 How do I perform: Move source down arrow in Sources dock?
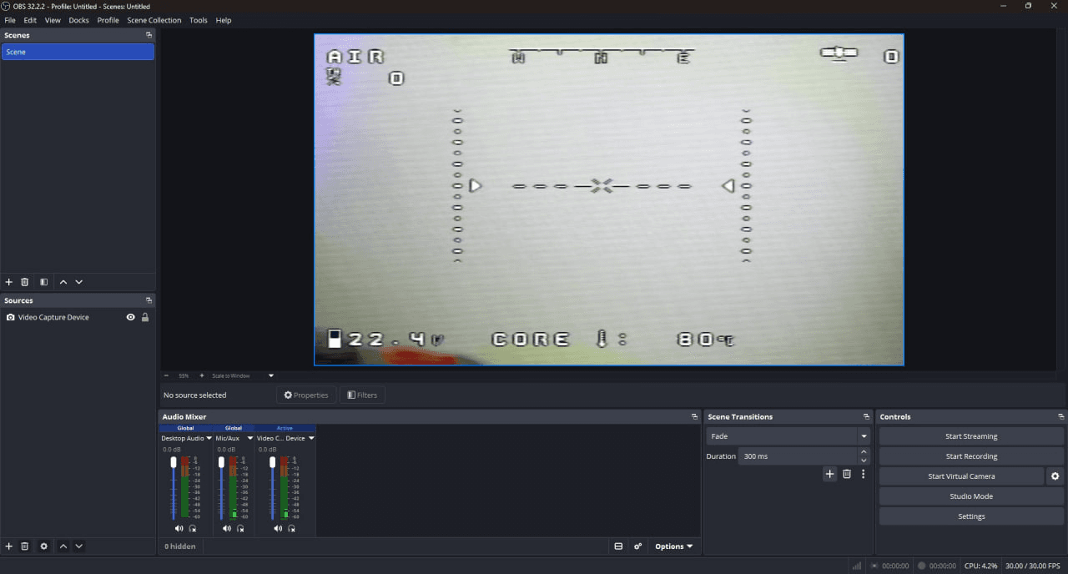pos(79,546)
